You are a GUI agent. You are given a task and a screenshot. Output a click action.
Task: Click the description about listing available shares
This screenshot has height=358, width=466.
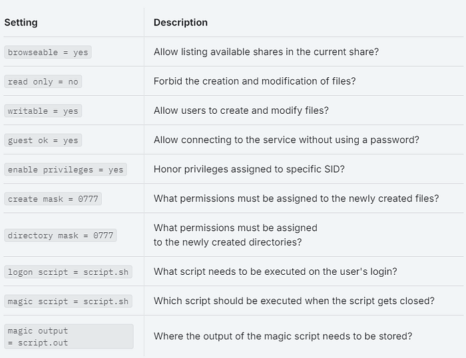266,52
